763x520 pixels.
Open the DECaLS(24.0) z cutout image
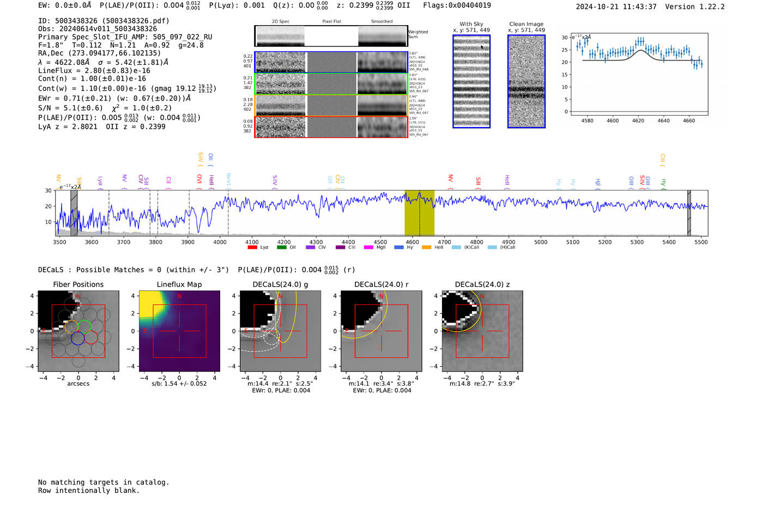pyautogui.click(x=482, y=331)
